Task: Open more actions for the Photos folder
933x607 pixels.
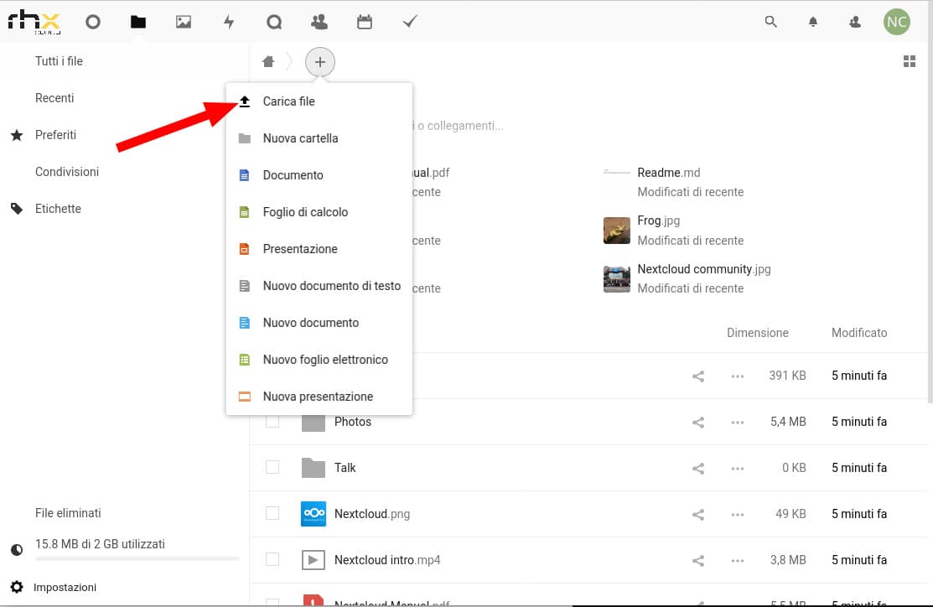Action: 737,422
